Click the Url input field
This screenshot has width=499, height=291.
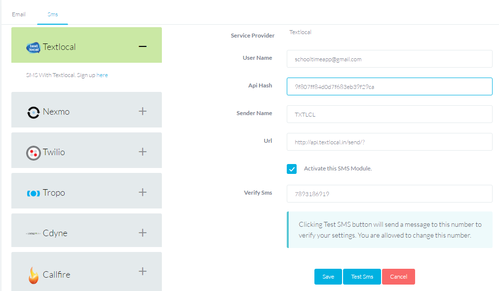point(389,142)
